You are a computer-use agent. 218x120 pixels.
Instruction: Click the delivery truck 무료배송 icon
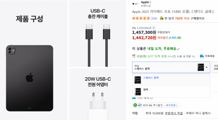(x=202, y=56)
